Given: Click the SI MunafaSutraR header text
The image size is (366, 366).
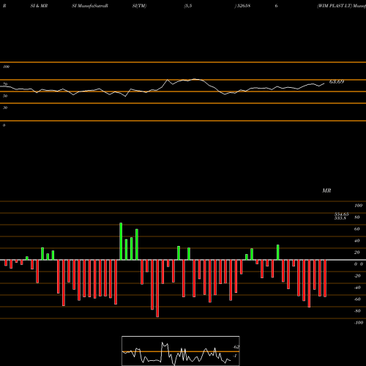Looking at the screenshot, I should (x=90, y=6).
